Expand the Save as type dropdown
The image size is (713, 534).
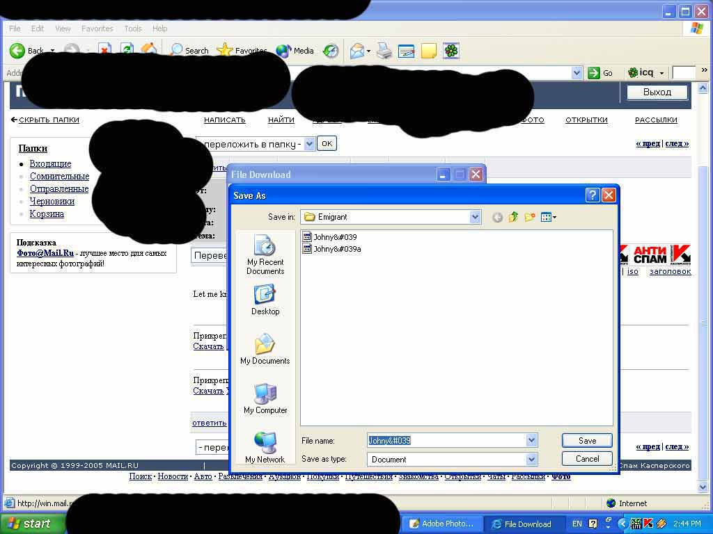531,459
